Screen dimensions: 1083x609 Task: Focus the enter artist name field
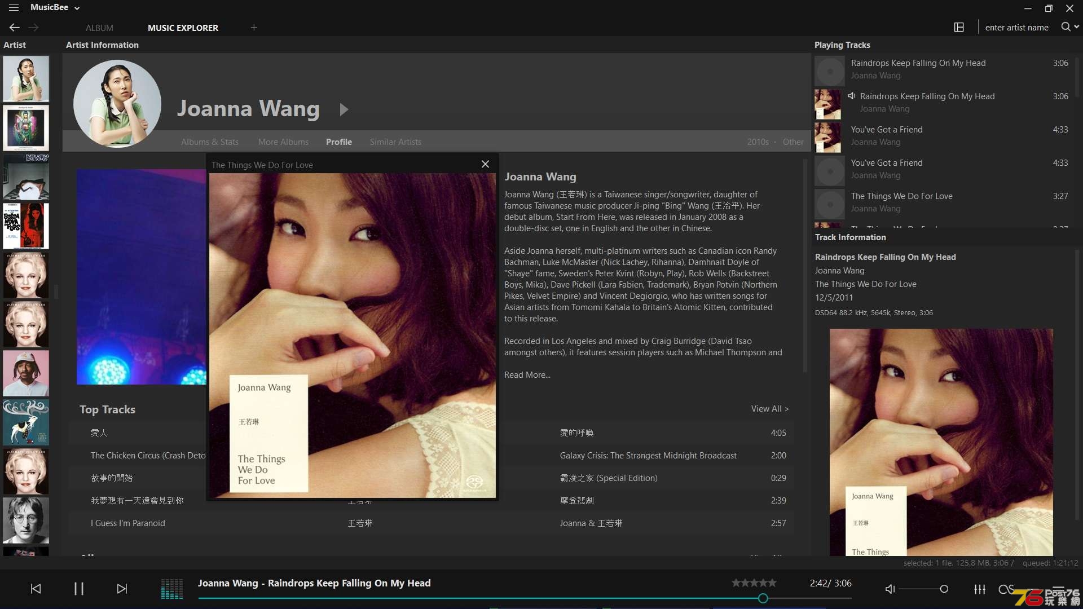pos(1016,27)
